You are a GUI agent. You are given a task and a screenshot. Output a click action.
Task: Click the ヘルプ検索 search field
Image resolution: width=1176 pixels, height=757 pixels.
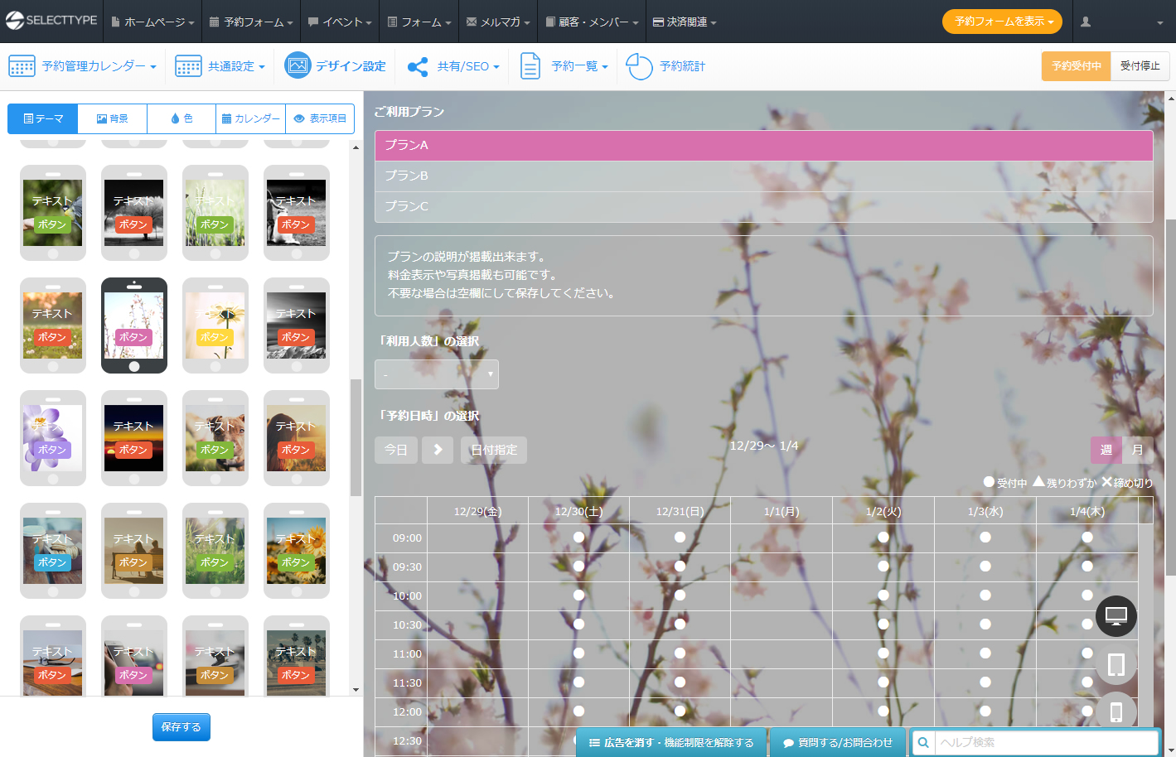1046,742
